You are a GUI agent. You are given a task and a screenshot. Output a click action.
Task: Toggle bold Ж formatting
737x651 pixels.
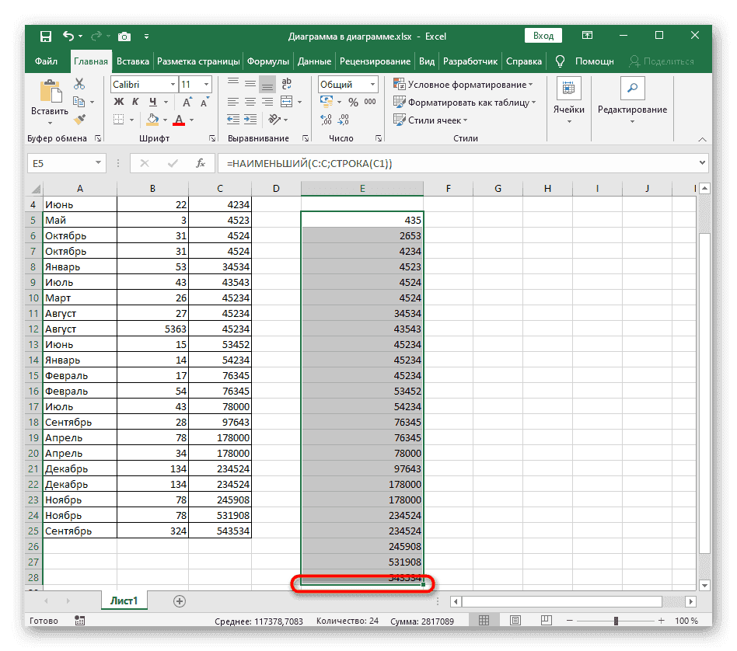tap(119, 102)
